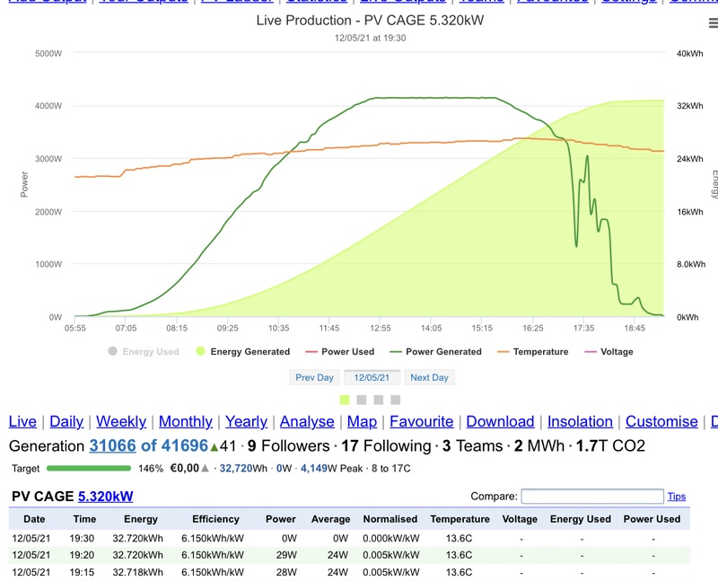
Task: Click the Power column header
Action: [281, 519]
